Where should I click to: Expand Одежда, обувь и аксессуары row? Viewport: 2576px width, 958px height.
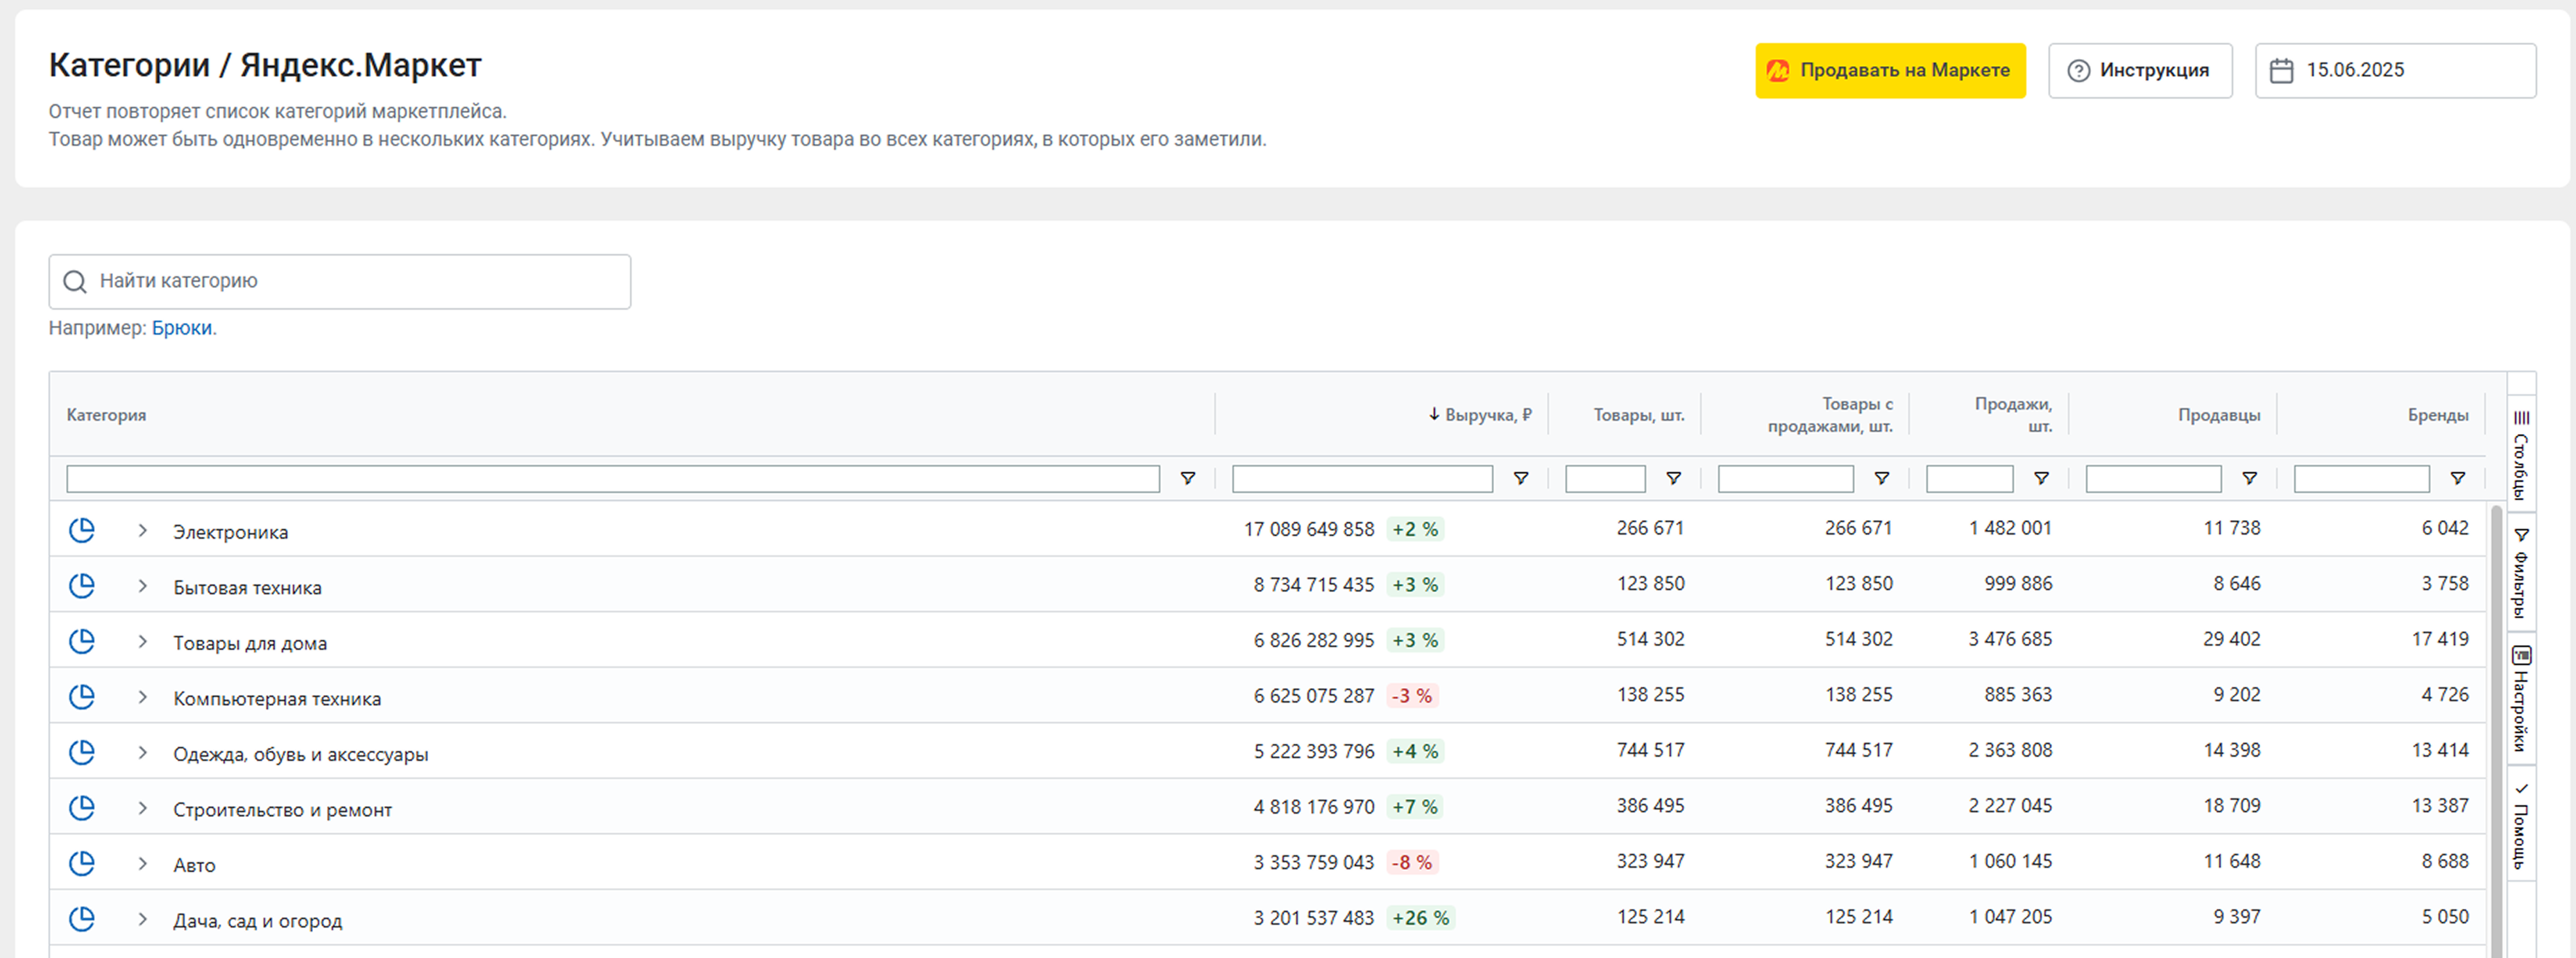pyautogui.click(x=143, y=753)
